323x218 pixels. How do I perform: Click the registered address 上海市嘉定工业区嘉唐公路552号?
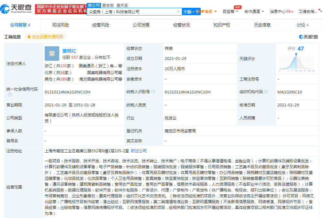tap(87, 151)
